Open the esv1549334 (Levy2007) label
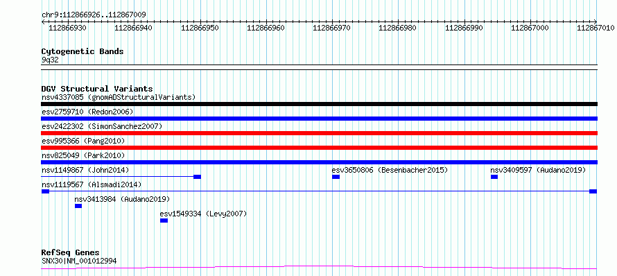617x276 pixels. pos(203,214)
